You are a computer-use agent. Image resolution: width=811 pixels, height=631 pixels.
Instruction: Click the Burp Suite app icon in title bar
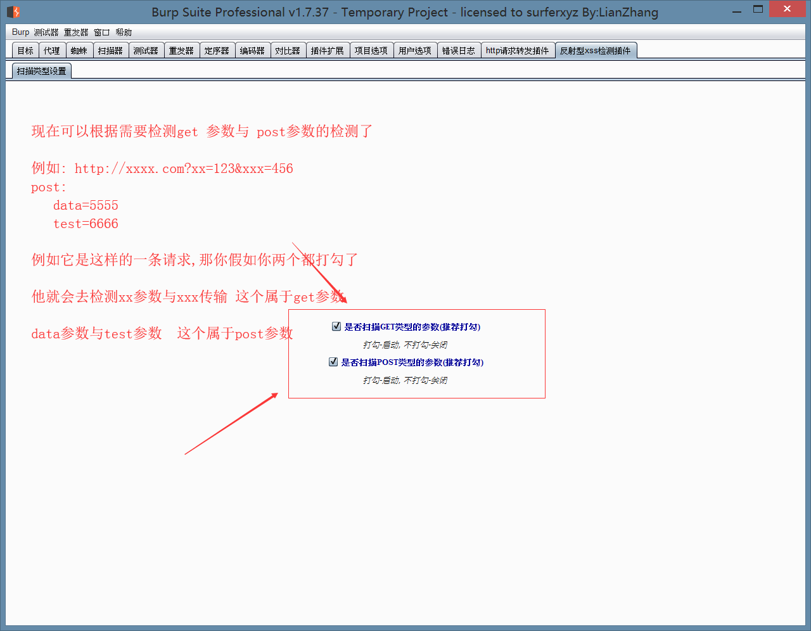[x=13, y=11]
